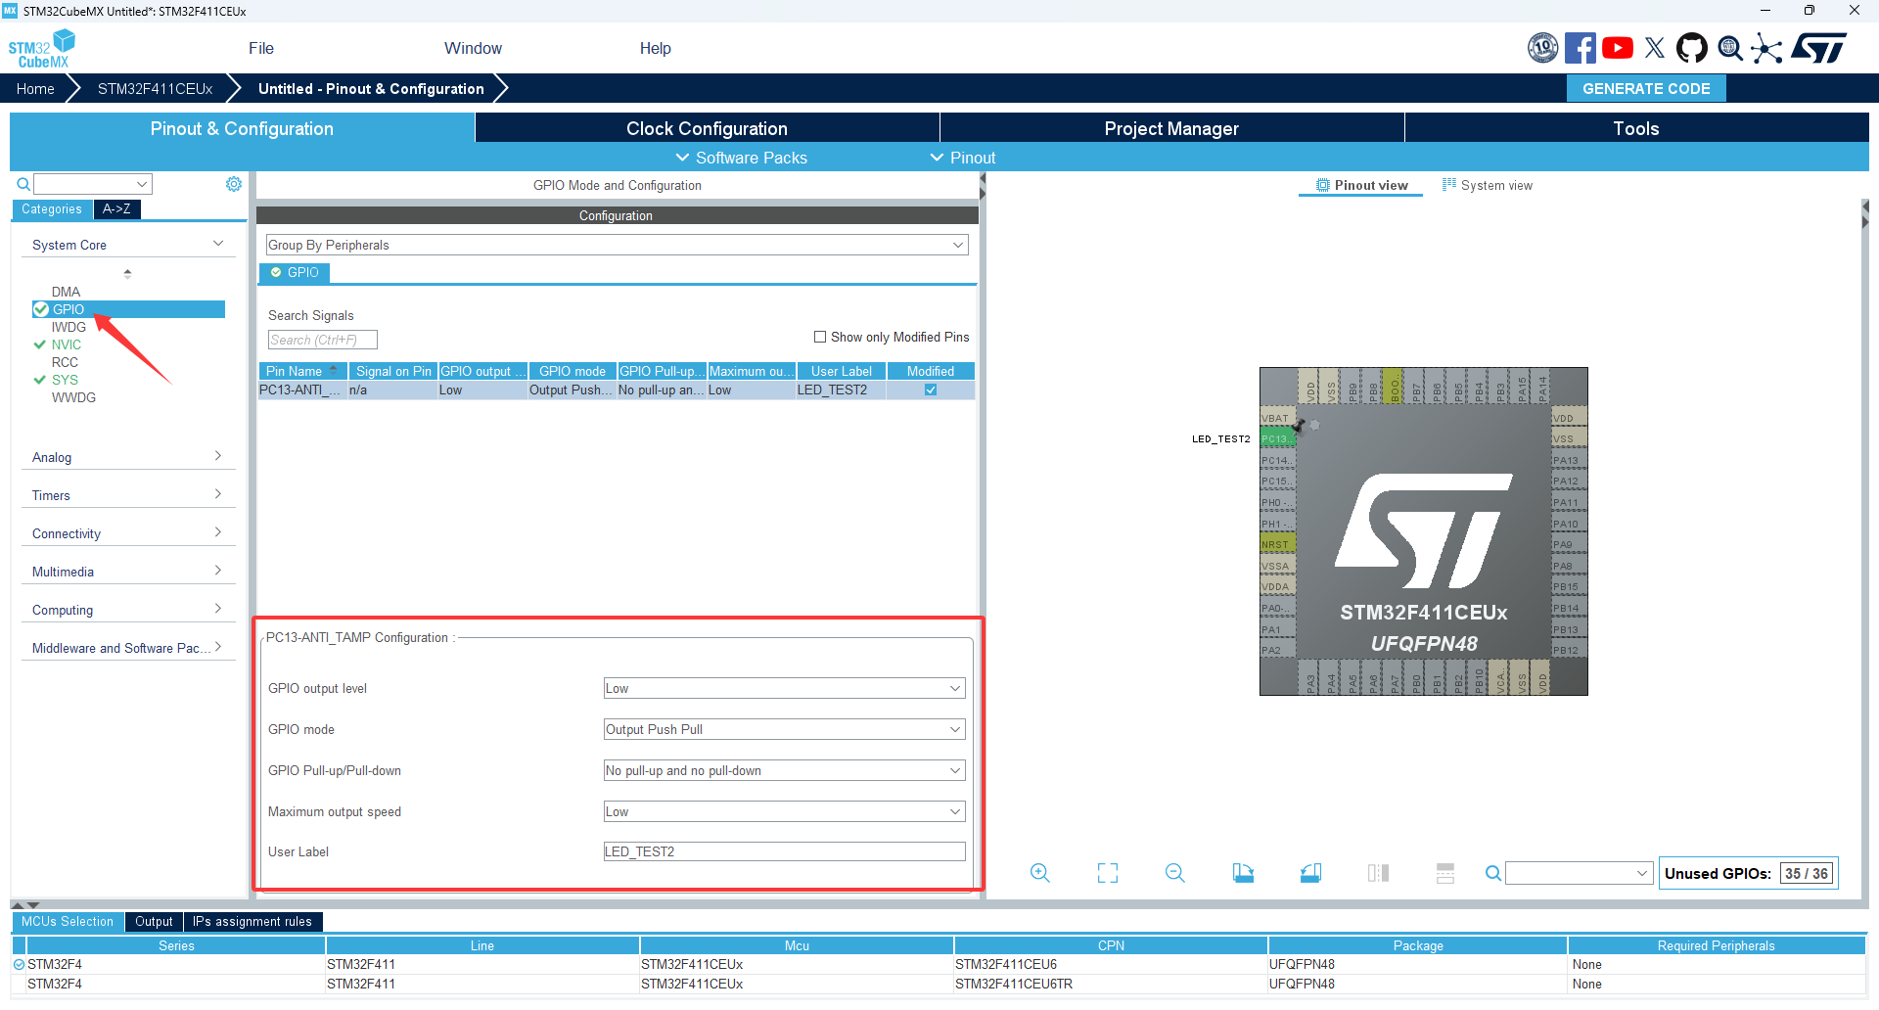The height and width of the screenshot is (1010, 1879).
Task: Select DMA in System Core list
Action: (66, 292)
